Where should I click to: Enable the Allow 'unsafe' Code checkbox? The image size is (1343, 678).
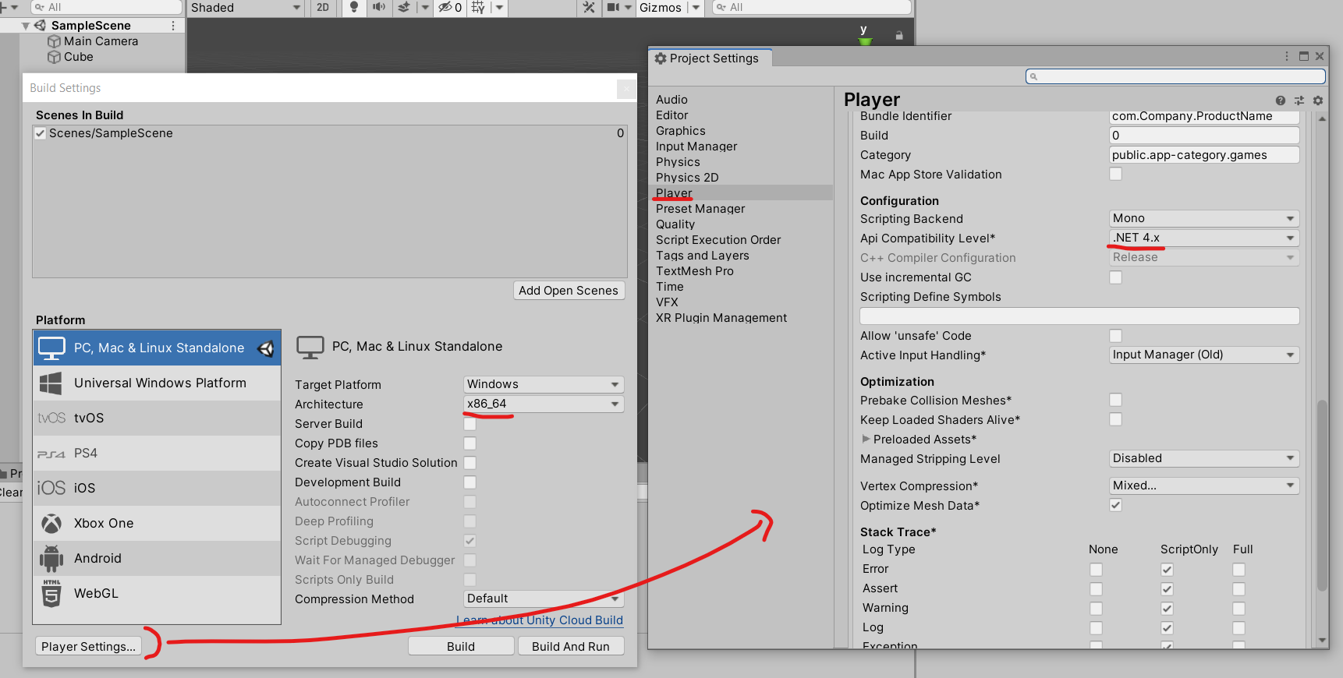(1115, 336)
